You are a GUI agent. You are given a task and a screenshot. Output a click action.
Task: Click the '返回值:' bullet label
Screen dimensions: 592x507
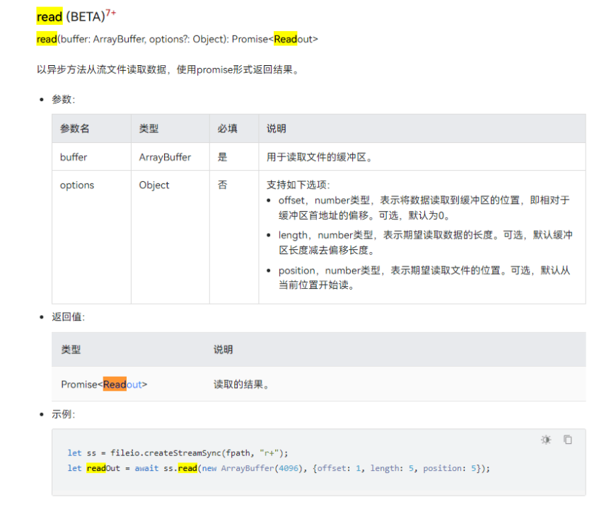(x=69, y=317)
